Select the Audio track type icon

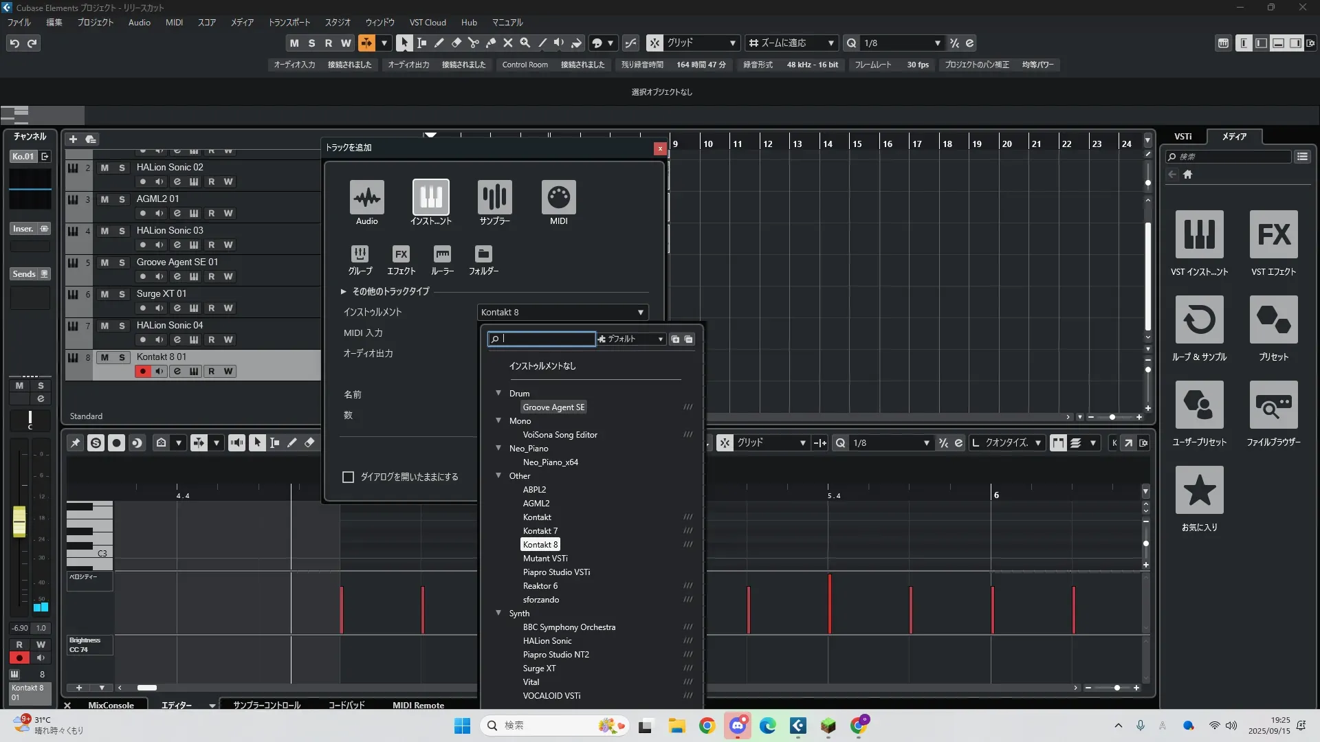click(x=366, y=198)
